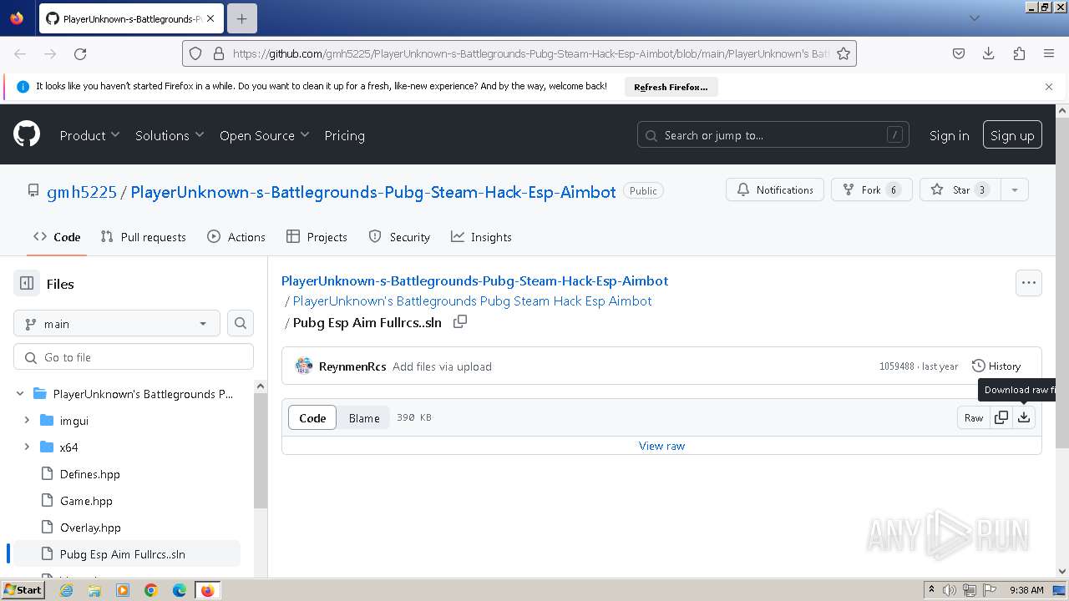This screenshot has width=1069, height=601.
Task: Click the Sign up button
Action: pyautogui.click(x=1012, y=135)
